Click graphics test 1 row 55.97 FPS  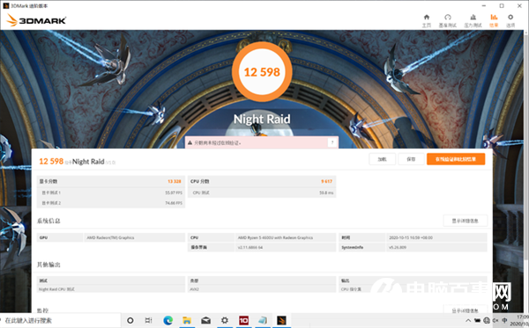111,193
